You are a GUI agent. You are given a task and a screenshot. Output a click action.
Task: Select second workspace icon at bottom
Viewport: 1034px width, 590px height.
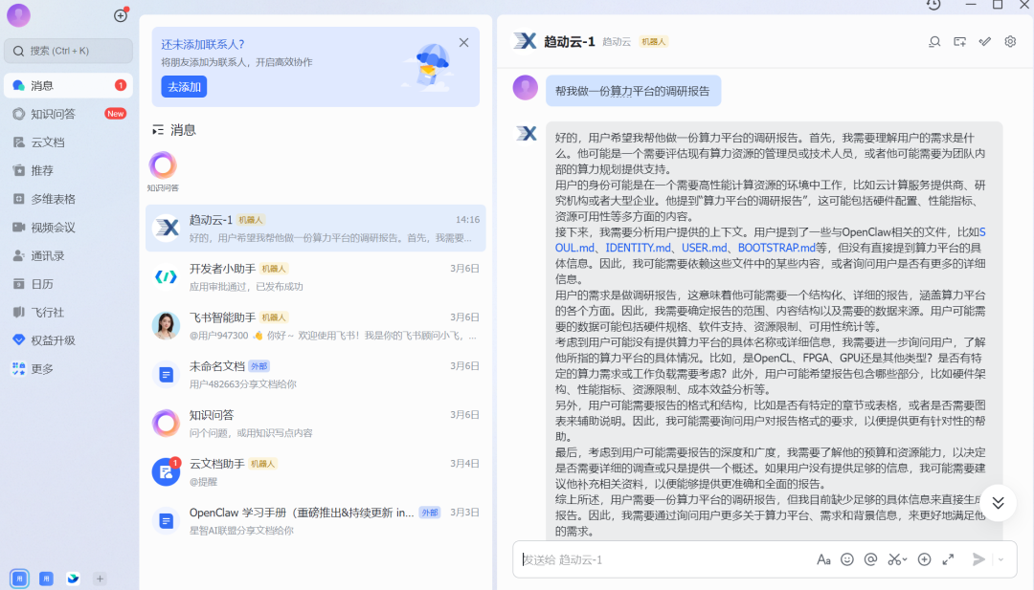click(46, 579)
